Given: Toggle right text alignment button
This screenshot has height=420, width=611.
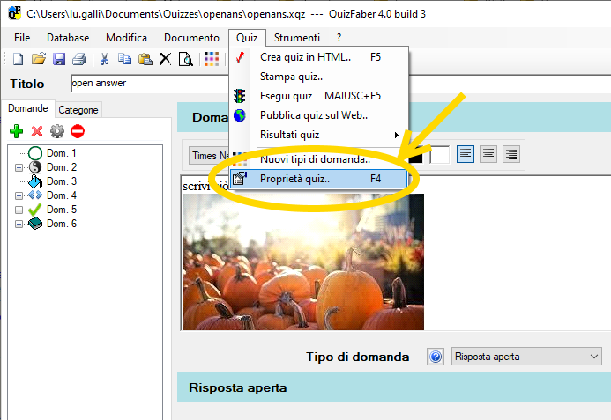Looking at the screenshot, I should pos(510,154).
